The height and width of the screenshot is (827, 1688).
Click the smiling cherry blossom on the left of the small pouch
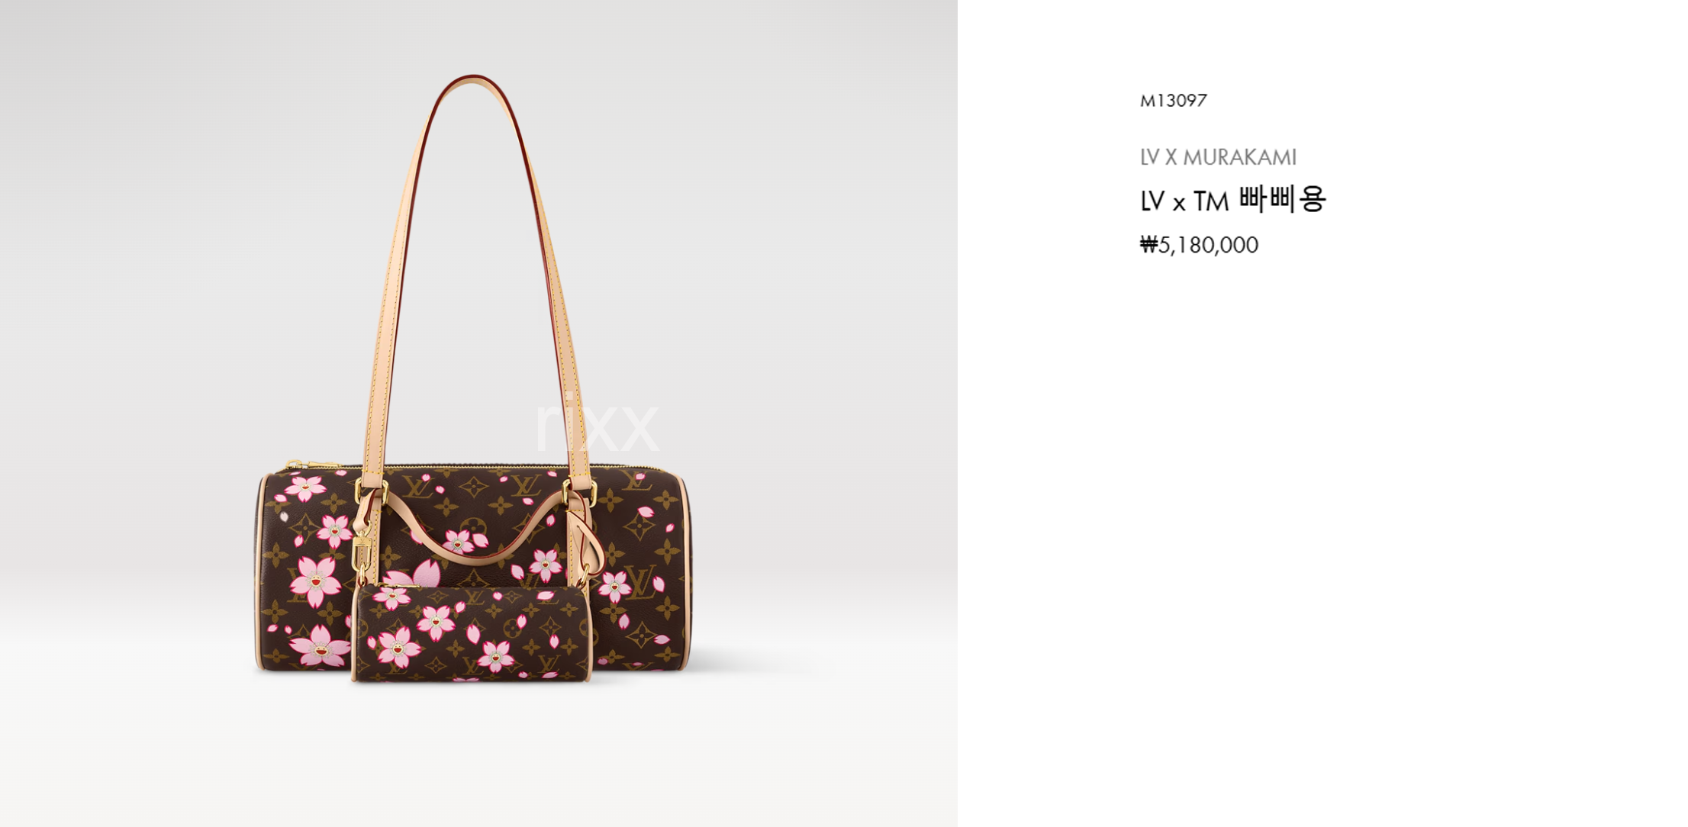398,649
